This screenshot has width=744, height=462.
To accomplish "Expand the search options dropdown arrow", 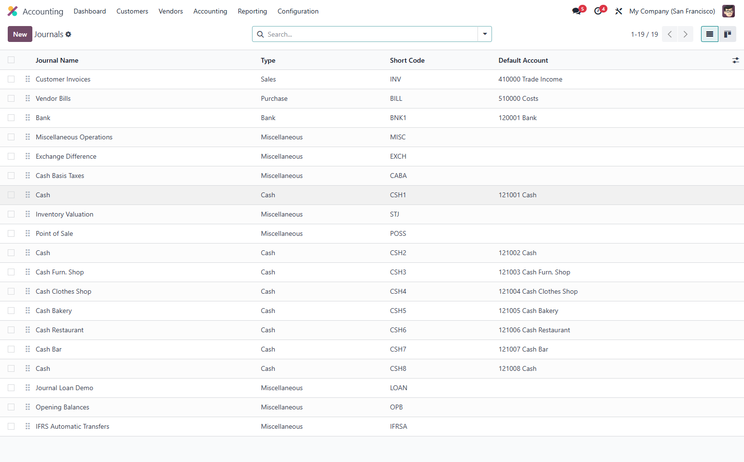I will [x=485, y=34].
